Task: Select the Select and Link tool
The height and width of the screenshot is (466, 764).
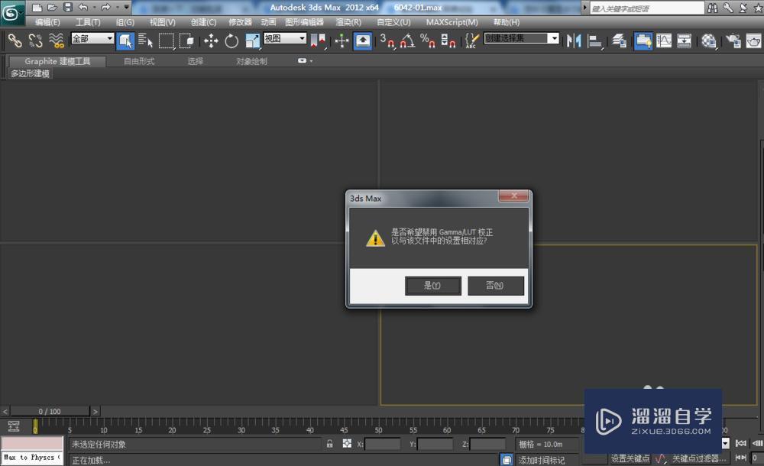Action: tap(15, 40)
